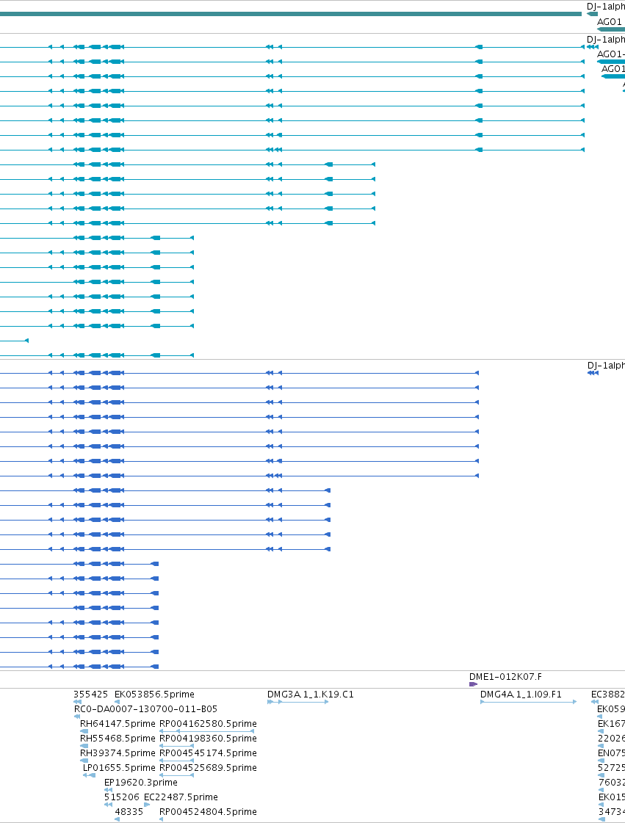The image size is (625, 823).
Task: Click the 355425 label
Action: [90, 695]
